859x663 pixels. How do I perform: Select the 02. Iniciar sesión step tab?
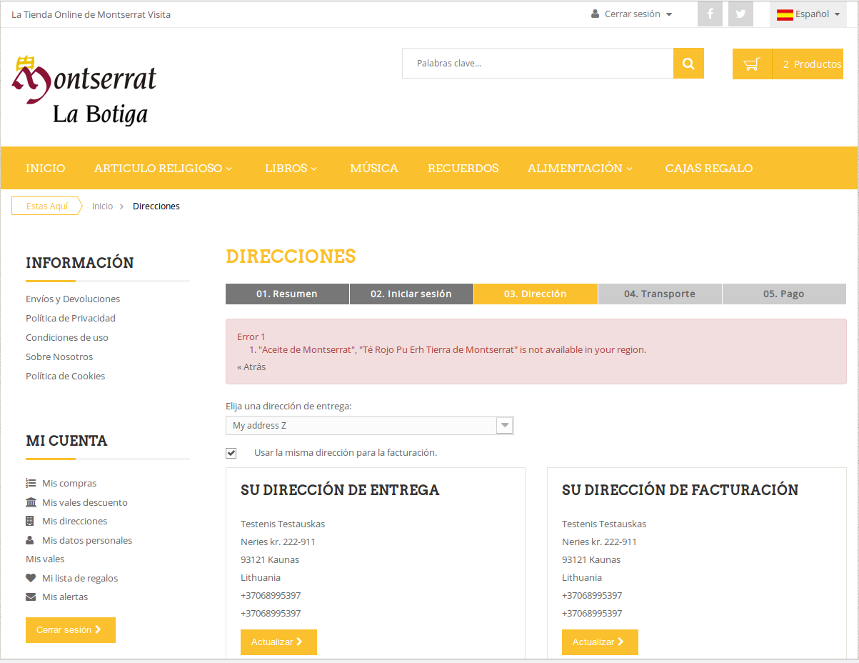click(x=411, y=294)
